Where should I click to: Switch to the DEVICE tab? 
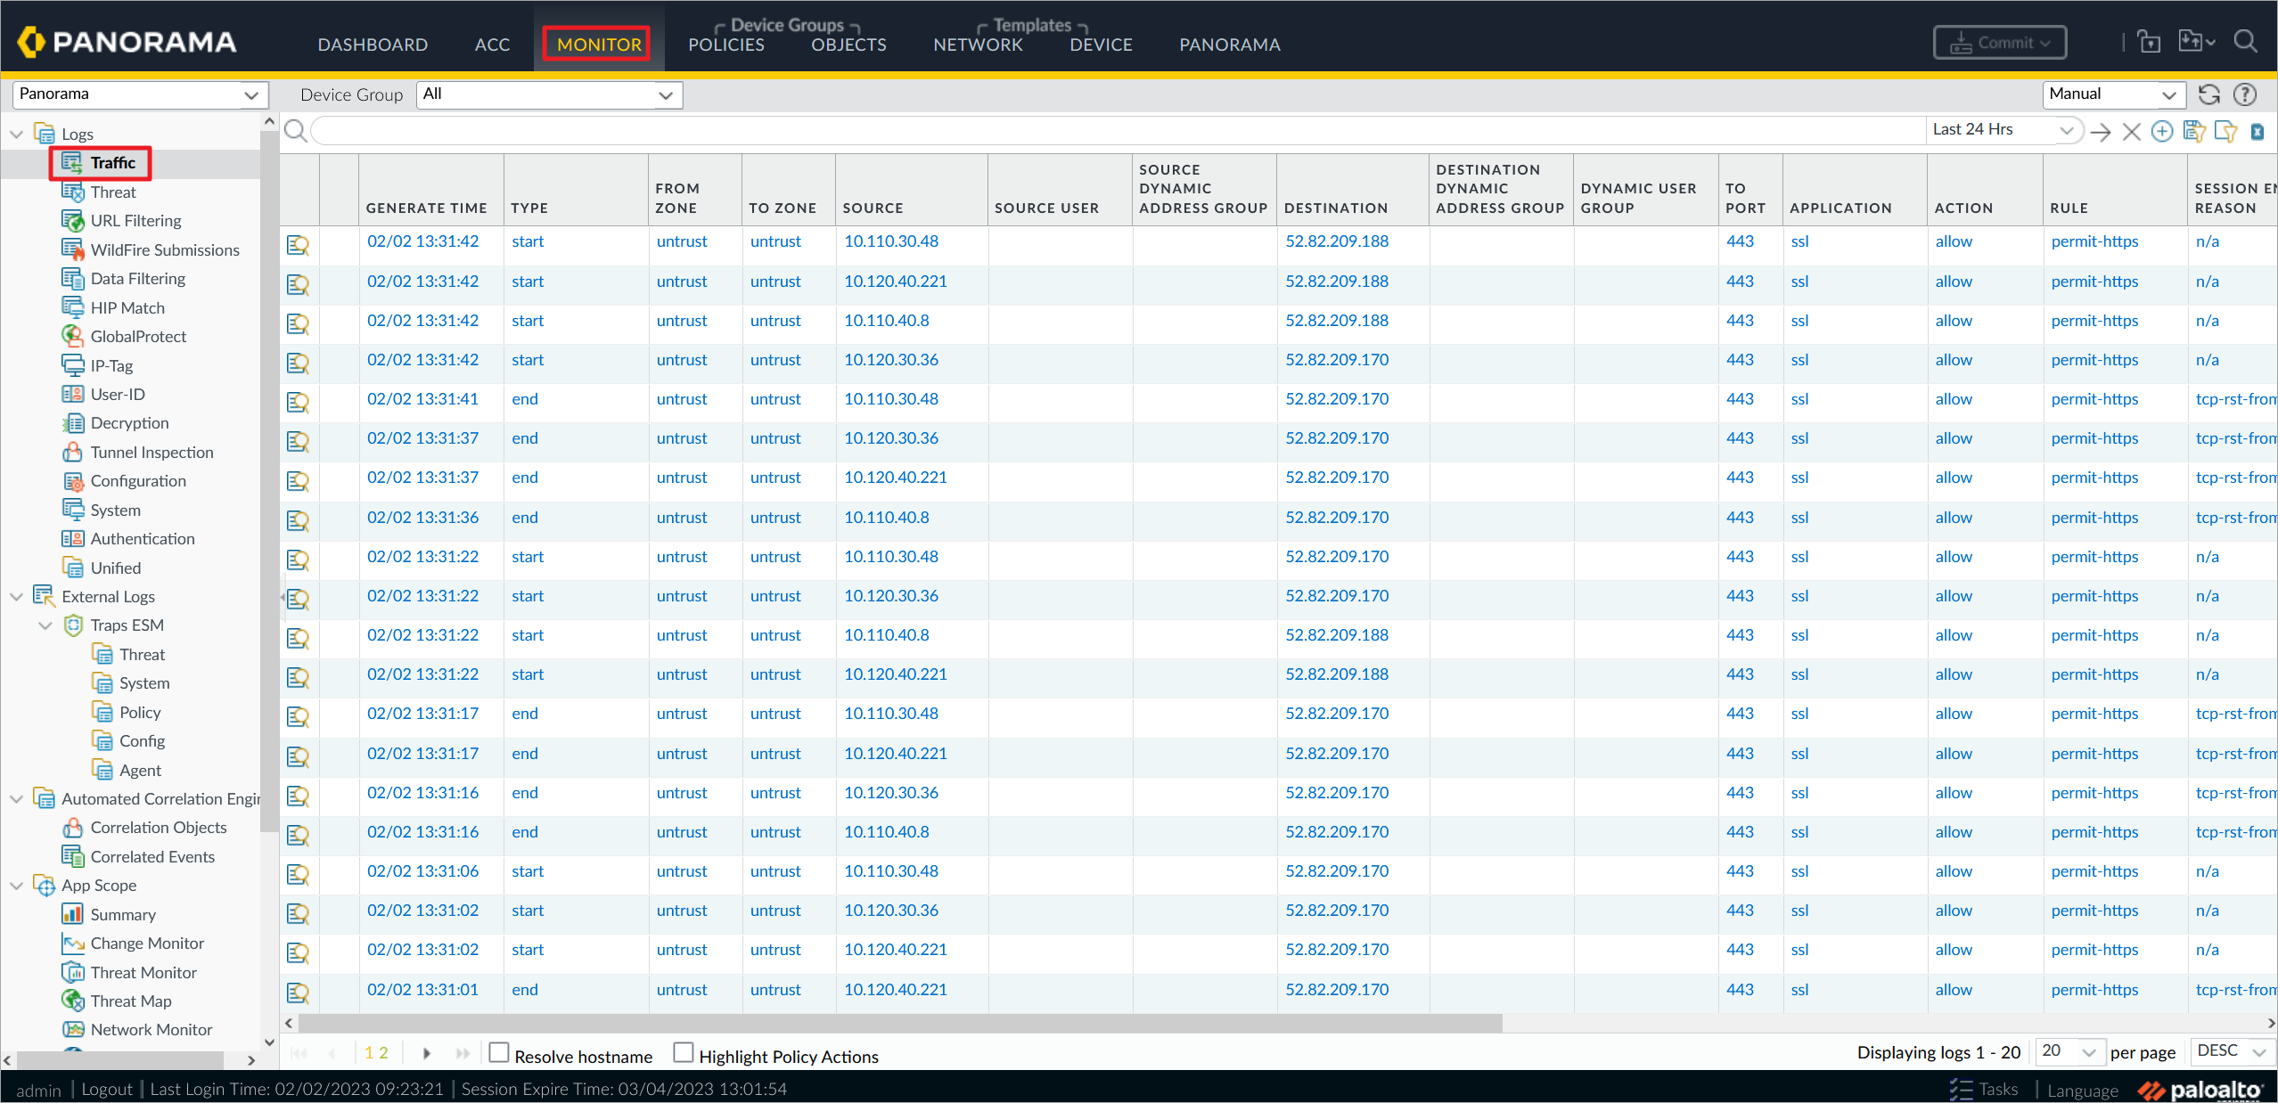[x=1101, y=45]
